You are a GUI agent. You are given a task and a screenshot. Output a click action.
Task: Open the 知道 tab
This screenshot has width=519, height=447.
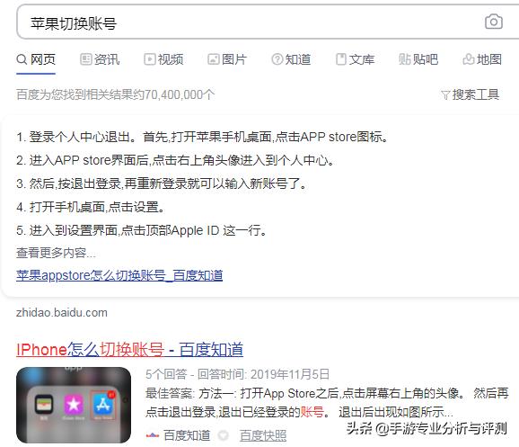291,59
